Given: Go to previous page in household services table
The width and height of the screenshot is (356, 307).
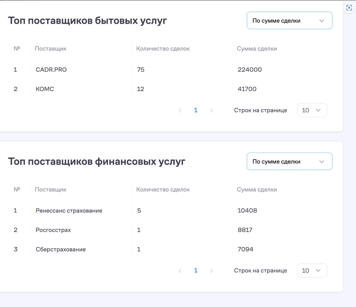Looking at the screenshot, I should coord(180,111).
